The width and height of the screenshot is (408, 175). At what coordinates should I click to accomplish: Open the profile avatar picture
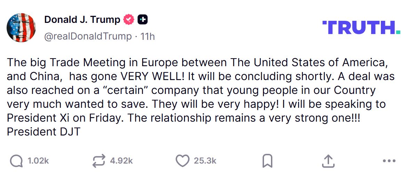point(21,28)
